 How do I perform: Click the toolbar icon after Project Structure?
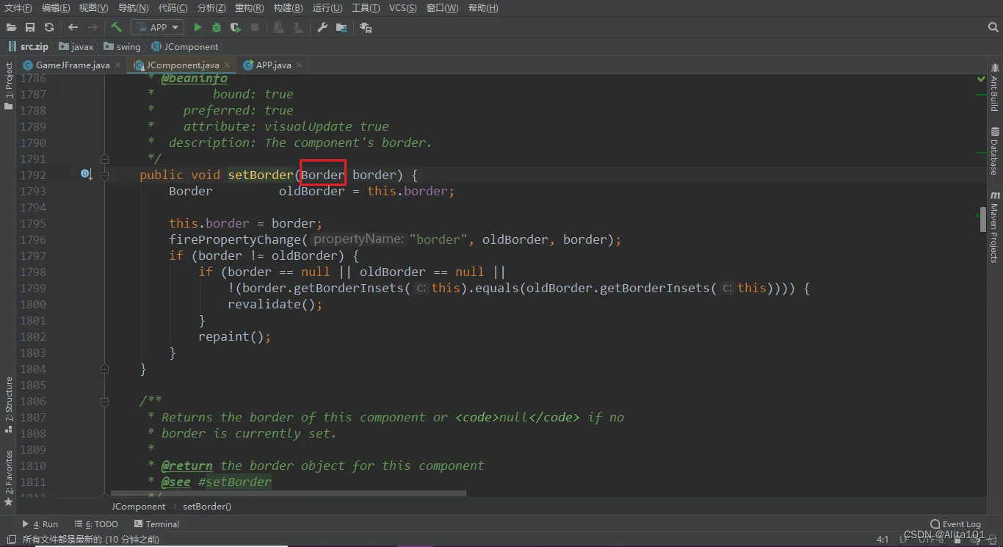(366, 27)
